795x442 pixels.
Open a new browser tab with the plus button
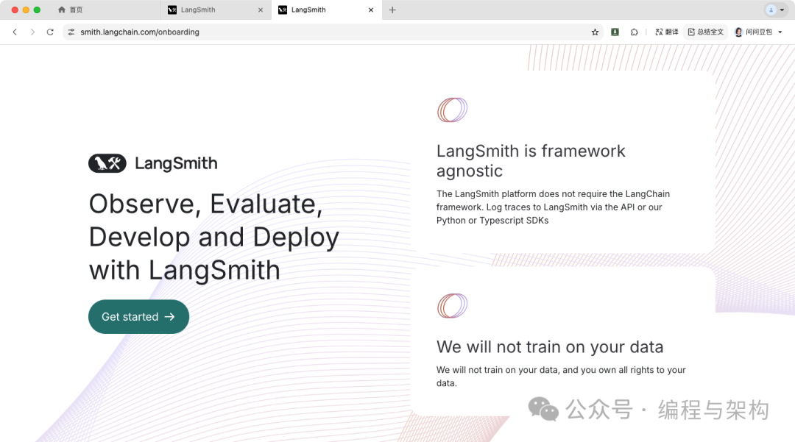[x=392, y=10]
